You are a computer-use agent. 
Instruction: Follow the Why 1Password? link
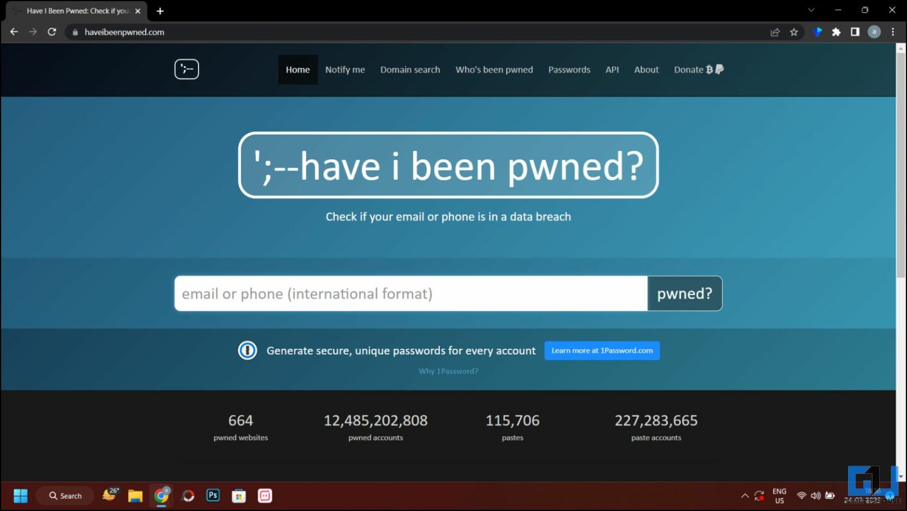click(448, 371)
